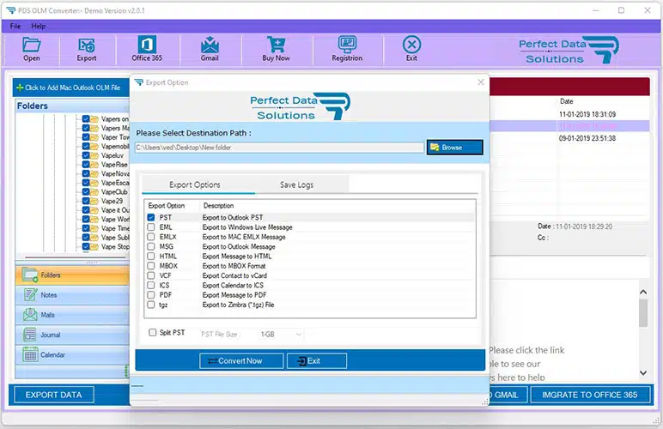Viewport: 663px width, 429px height.
Task: Check the HTML export option
Action: (x=151, y=257)
